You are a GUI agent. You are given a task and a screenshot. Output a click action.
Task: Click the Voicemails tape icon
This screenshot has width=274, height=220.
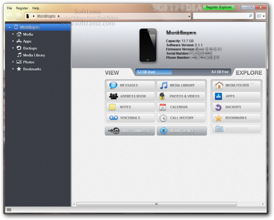coord(113,118)
